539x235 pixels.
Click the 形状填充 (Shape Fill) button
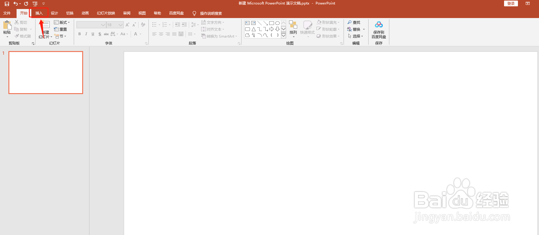(328, 22)
